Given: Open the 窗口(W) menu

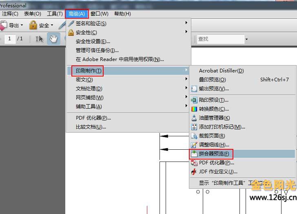Looking at the screenshot, I should (100, 14).
